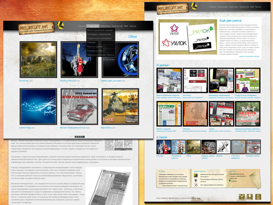The image size is (273, 205).
Task: Click the green ICQ flower icon in contacts
Action: tap(230, 181)
